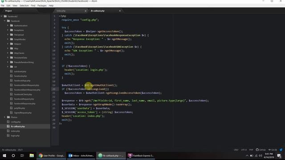Image resolution: width=285 pixels, height=160 pixels.
Task: Click the Authentication folder icon
Action: [x=12, y=26]
